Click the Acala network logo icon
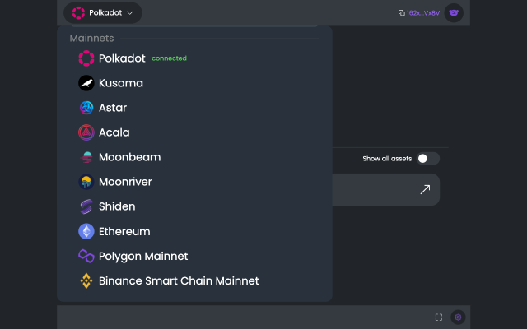The image size is (527, 329). click(x=86, y=132)
